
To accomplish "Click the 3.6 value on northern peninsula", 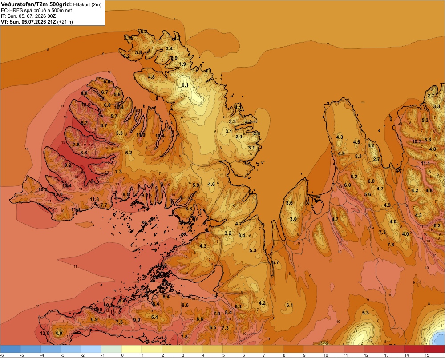I will click(289, 203).
